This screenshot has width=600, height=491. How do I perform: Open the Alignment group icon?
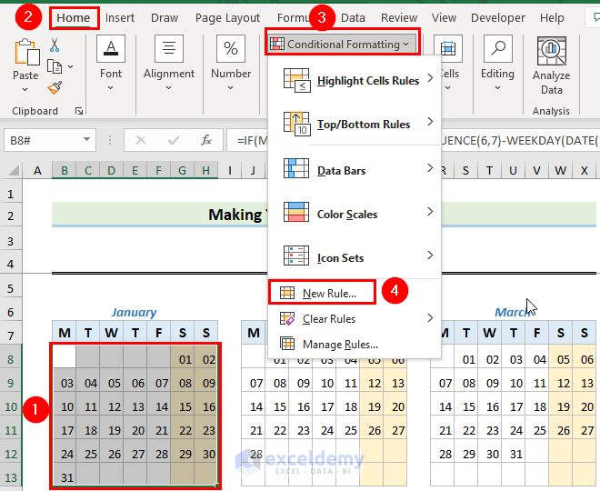169,48
